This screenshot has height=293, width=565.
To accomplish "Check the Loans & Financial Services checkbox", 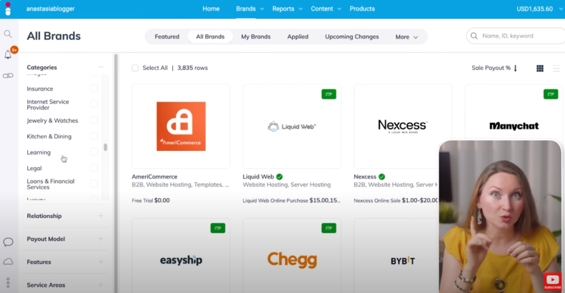I will click(x=94, y=183).
